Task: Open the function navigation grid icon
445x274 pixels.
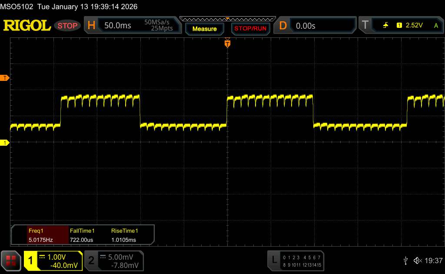Action: point(11,261)
